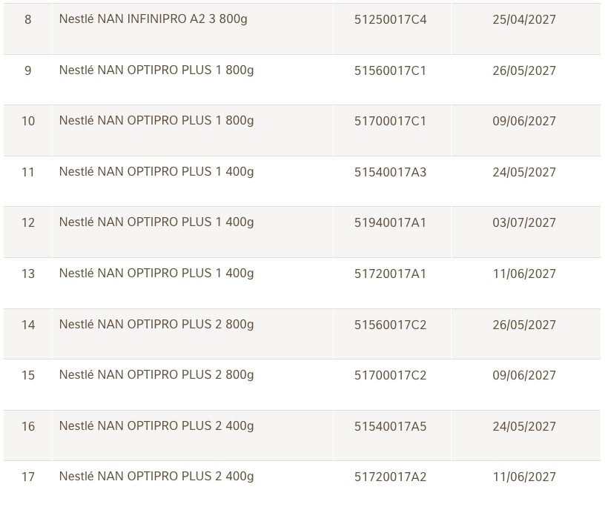Click batch code 51540017A3
This screenshot has width=608, height=507.
tap(390, 172)
